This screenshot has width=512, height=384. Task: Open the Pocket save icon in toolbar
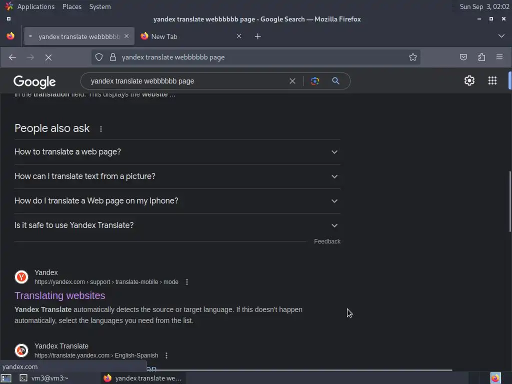(x=463, y=57)
